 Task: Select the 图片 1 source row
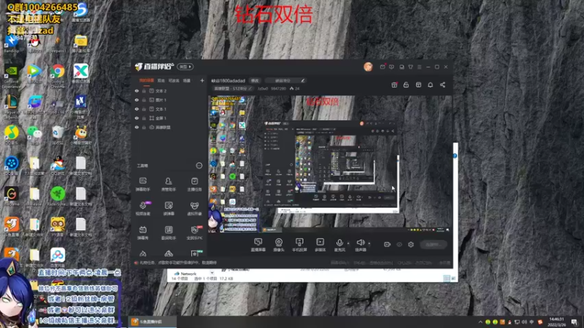click(169, 100)
